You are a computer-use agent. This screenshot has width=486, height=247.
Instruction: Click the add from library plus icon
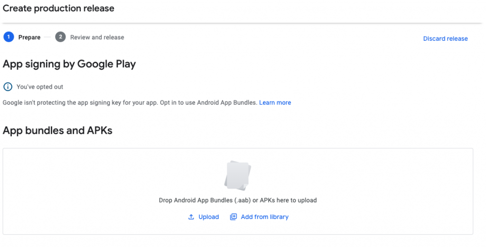[233, 217]
